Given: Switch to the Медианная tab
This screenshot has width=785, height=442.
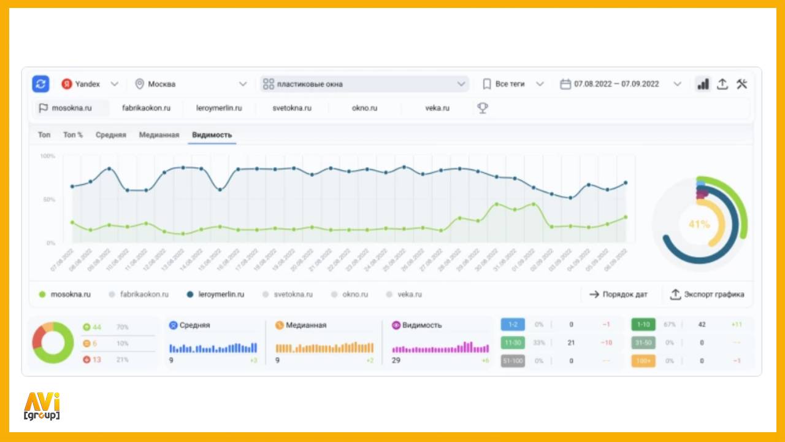Looking at the screenshot, I should pyautogui.click(x=159, y=134).
